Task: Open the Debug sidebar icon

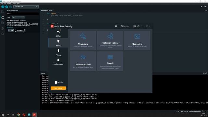Action: coord(3,29)
